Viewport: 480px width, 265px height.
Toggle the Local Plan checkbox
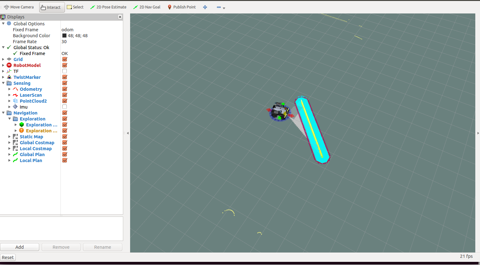tap(65, 160)
